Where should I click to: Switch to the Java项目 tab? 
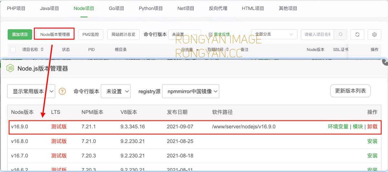(x=49, y=8)
